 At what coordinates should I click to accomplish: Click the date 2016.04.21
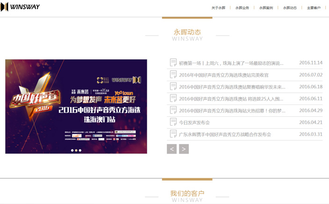[311, 122]
